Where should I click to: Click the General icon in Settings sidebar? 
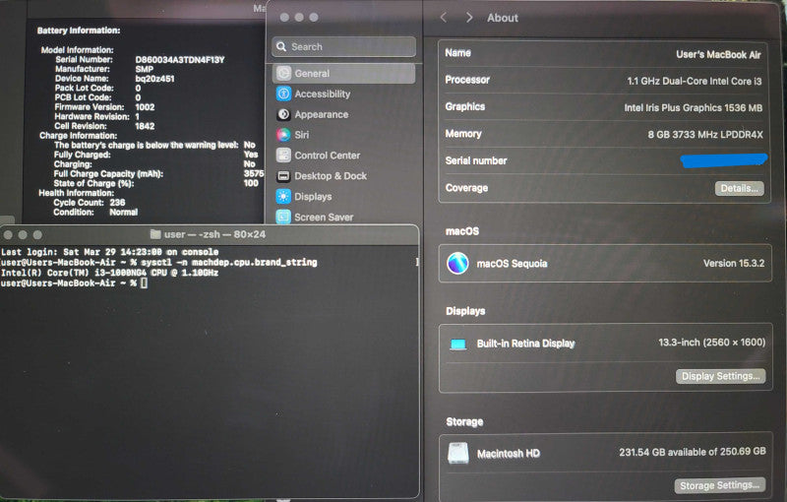click(x=283, y=73)
